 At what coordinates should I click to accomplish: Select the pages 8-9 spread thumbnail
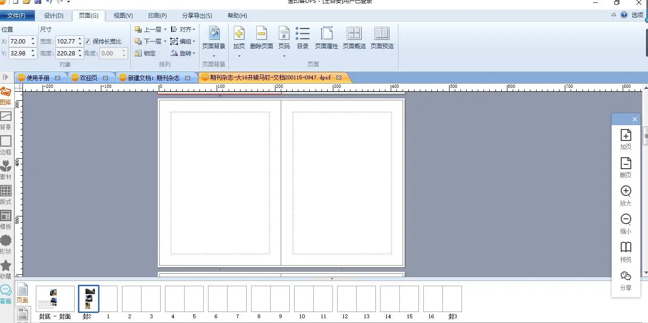click(x=270, y=299)
